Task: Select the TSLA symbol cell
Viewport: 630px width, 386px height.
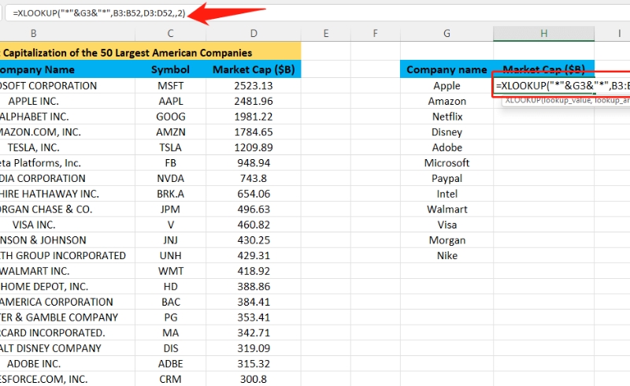Action: point(170,147)
